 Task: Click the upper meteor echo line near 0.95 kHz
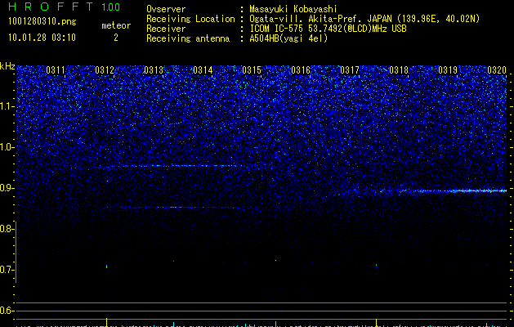177,166
